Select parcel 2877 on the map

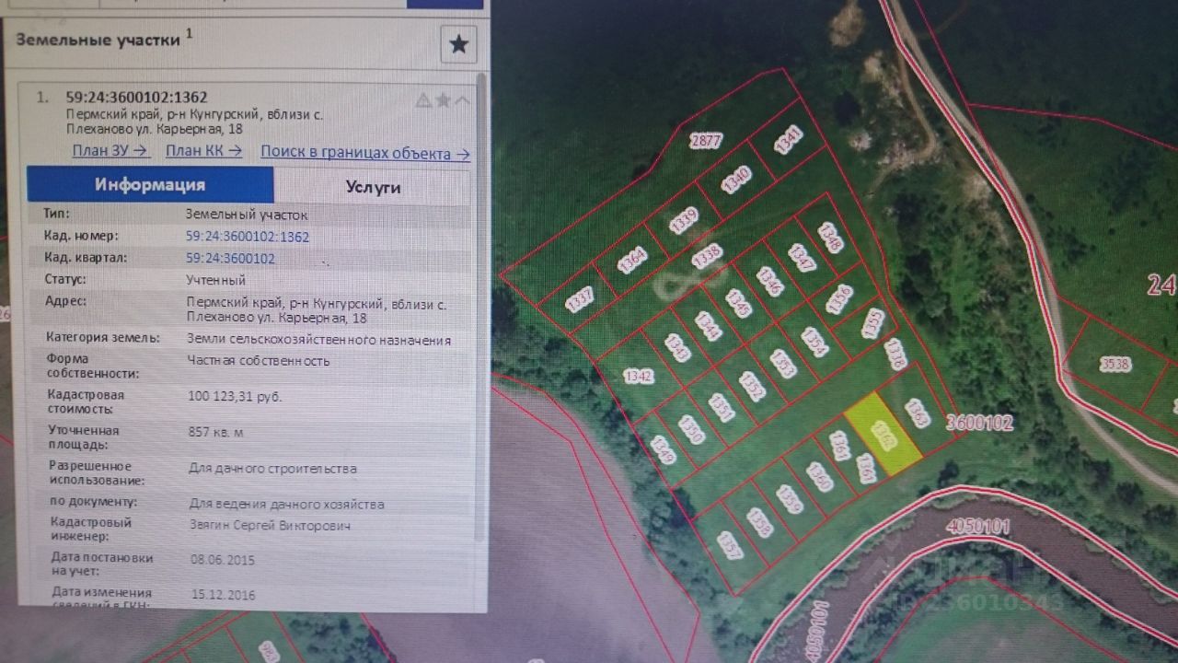tap(705, 141)
